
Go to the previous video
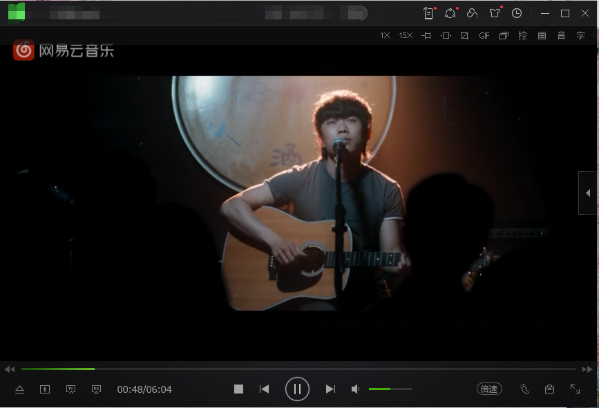tap(264, 389)
